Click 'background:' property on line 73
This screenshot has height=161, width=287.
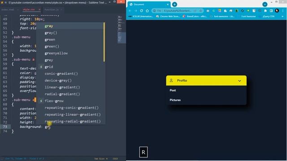(x=31, y=127)
